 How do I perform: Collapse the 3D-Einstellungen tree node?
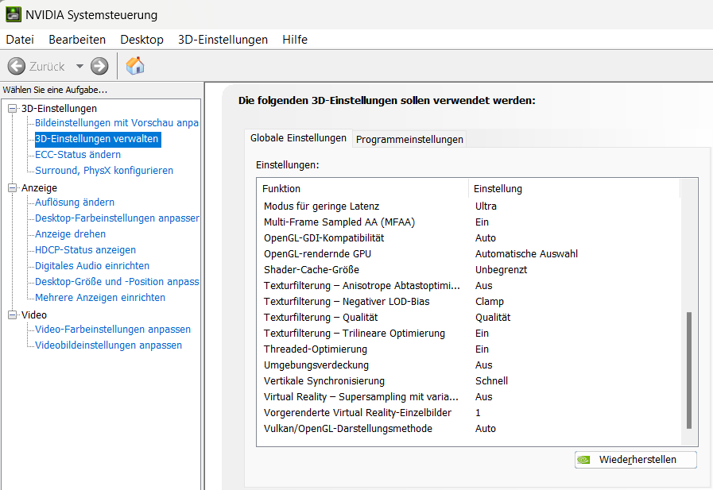click(x=12, y=108)
